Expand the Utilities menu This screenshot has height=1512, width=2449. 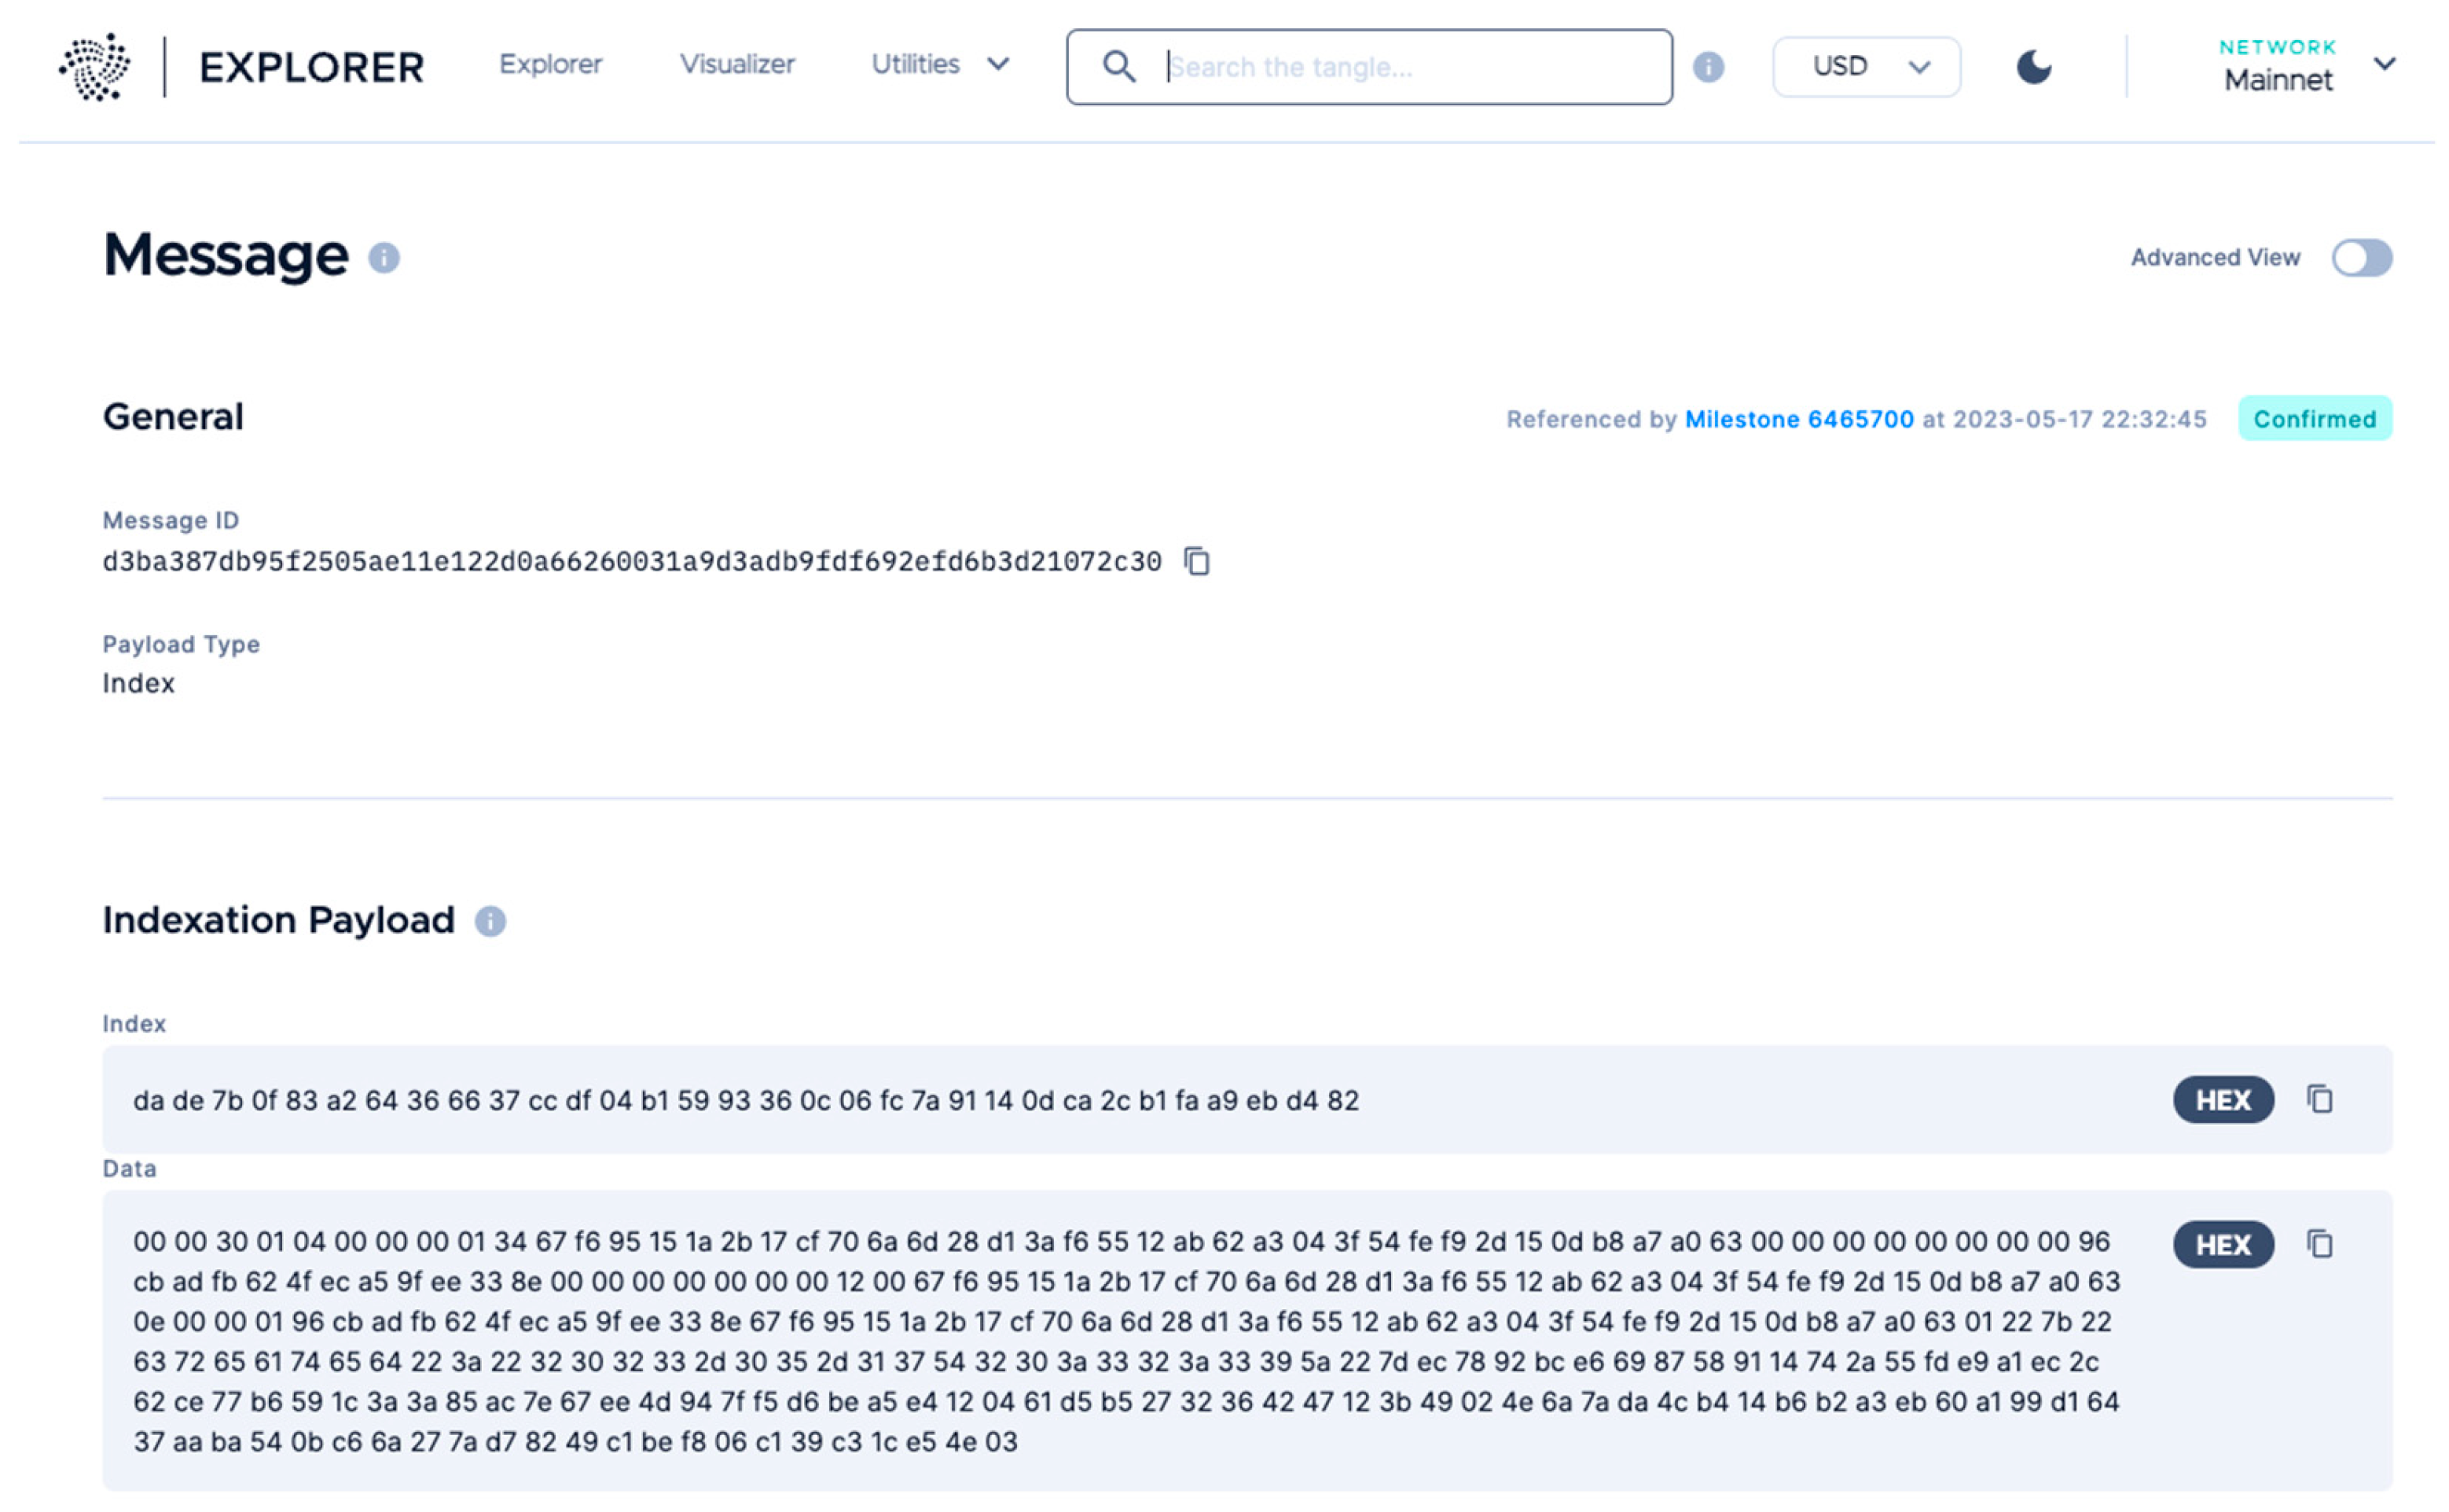click(x=939, y=64)
